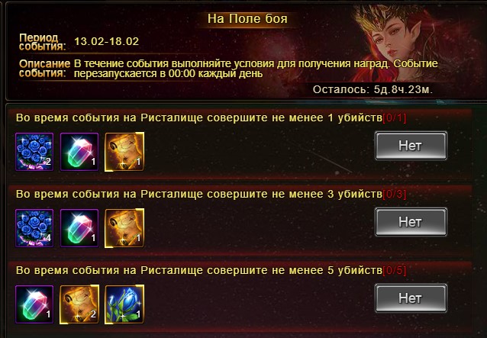Click the Осталось remaining time text
This screenshot has height=338, width=487.
[x=373, y=90]
